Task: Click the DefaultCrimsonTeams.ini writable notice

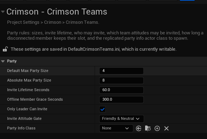Action: [x=94, y=49]
